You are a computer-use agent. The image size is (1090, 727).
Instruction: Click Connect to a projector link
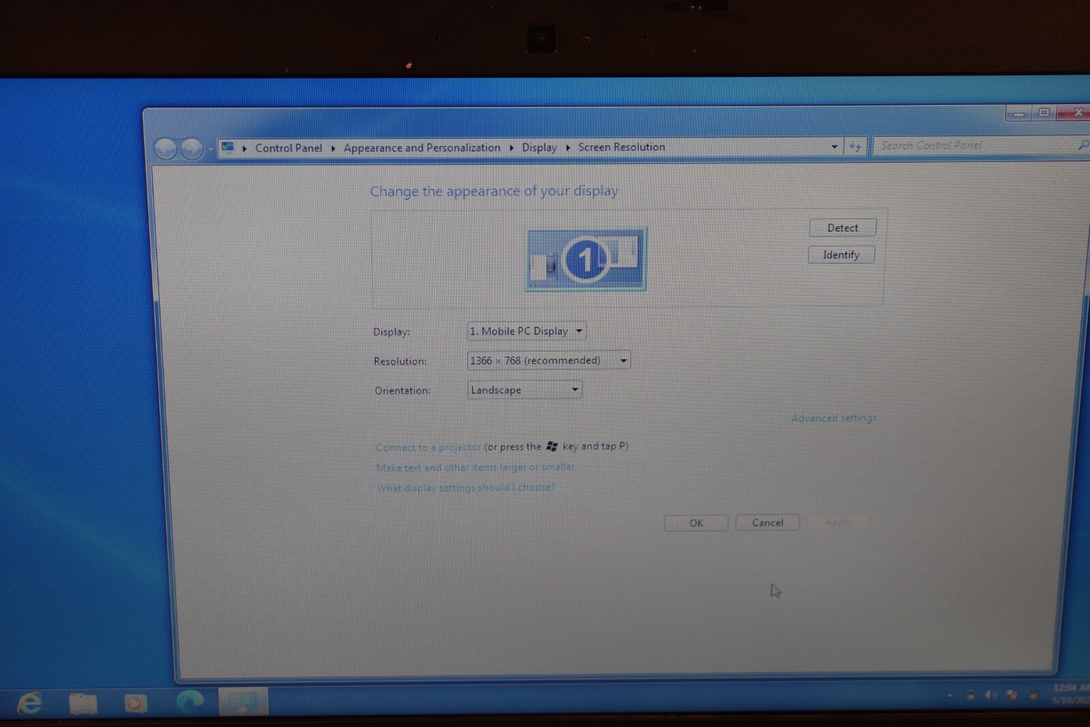click(429, 448)
